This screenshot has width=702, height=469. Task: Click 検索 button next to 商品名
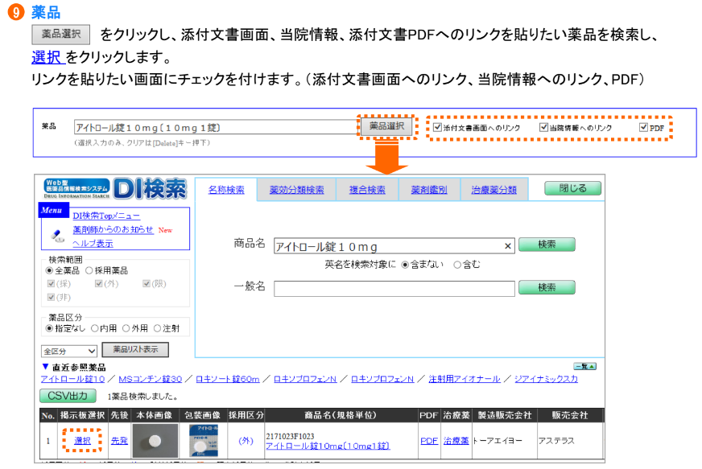pyautogui.click(x=546, y=245)
